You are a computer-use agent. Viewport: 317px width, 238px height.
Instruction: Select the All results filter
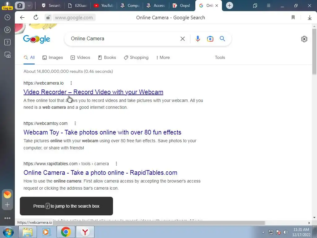[29, 57]
